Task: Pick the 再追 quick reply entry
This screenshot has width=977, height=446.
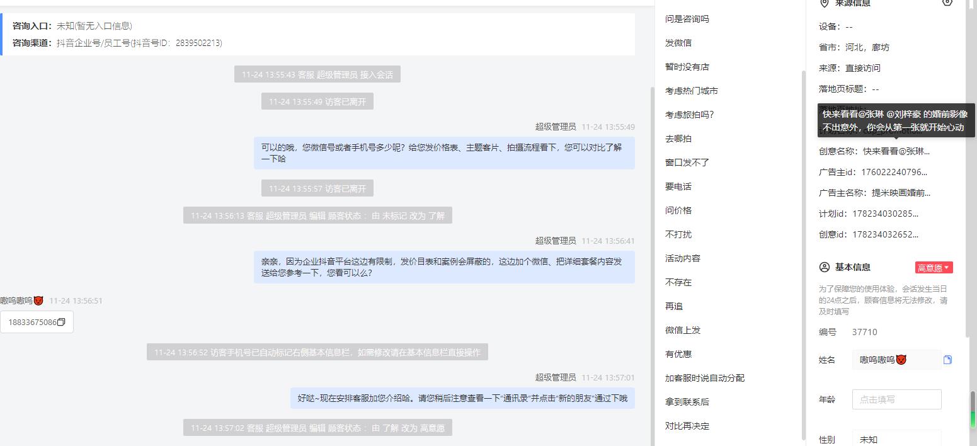Action: (674, 306)
